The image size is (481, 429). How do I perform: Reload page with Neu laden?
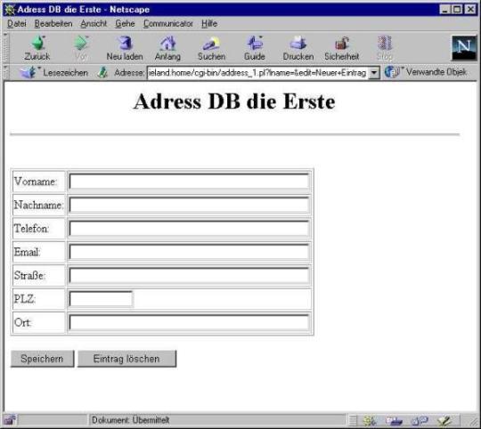pos(125,48)
